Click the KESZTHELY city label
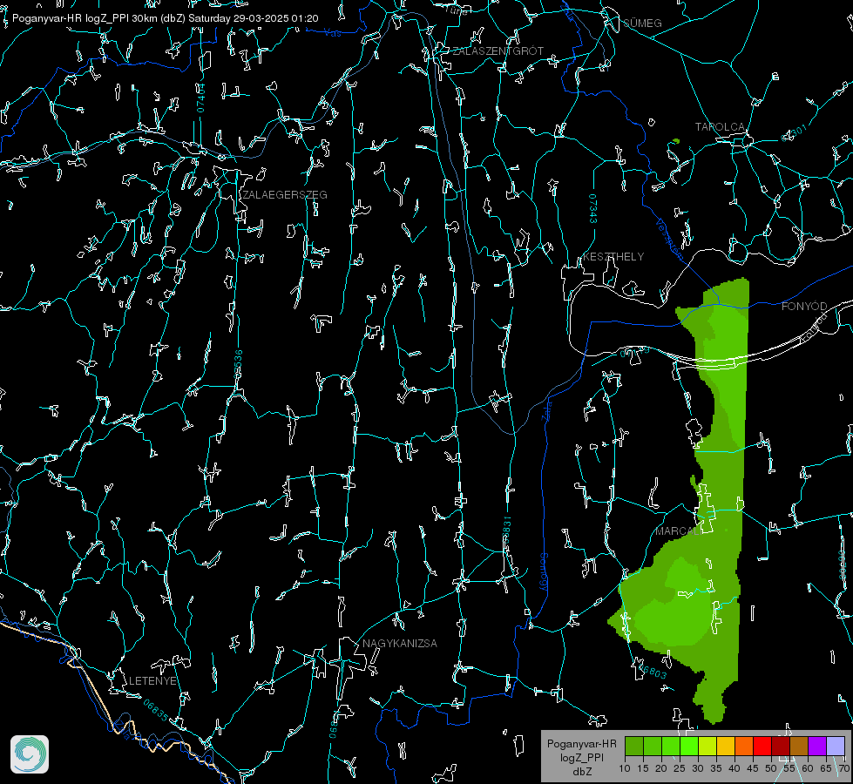The width and height of the screenshot is (853, 784). pos(613,256)
